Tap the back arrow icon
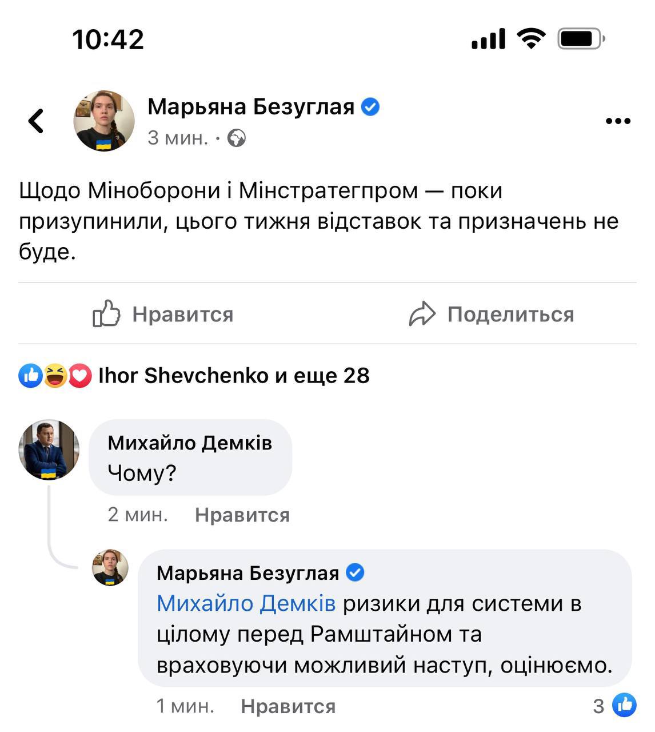The width and height of the screenshot is (655, 732). click(x=36, y=121)
